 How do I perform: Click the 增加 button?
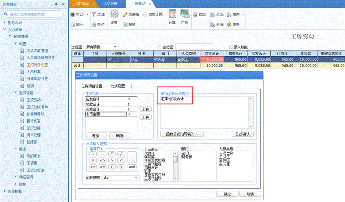(96, 136)
